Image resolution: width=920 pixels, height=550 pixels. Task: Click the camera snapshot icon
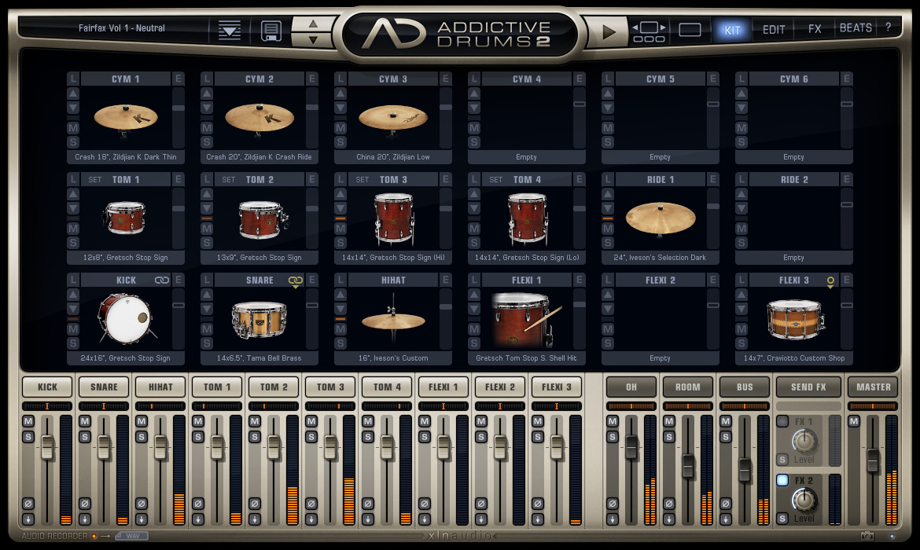click(867, 535)
